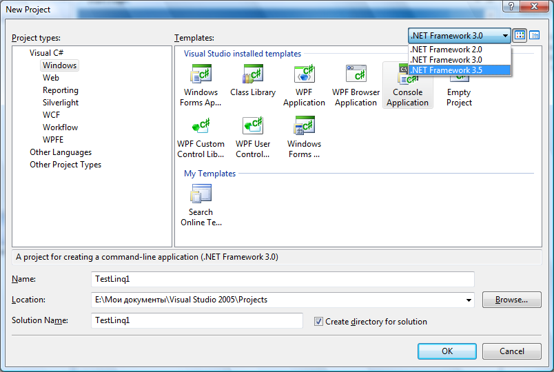
Task: Click the Name field containing TestLinq1
Action: 283,279
